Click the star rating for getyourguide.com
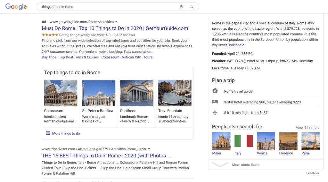This screenshot has height=182, width=328. (x=50, y=35)
